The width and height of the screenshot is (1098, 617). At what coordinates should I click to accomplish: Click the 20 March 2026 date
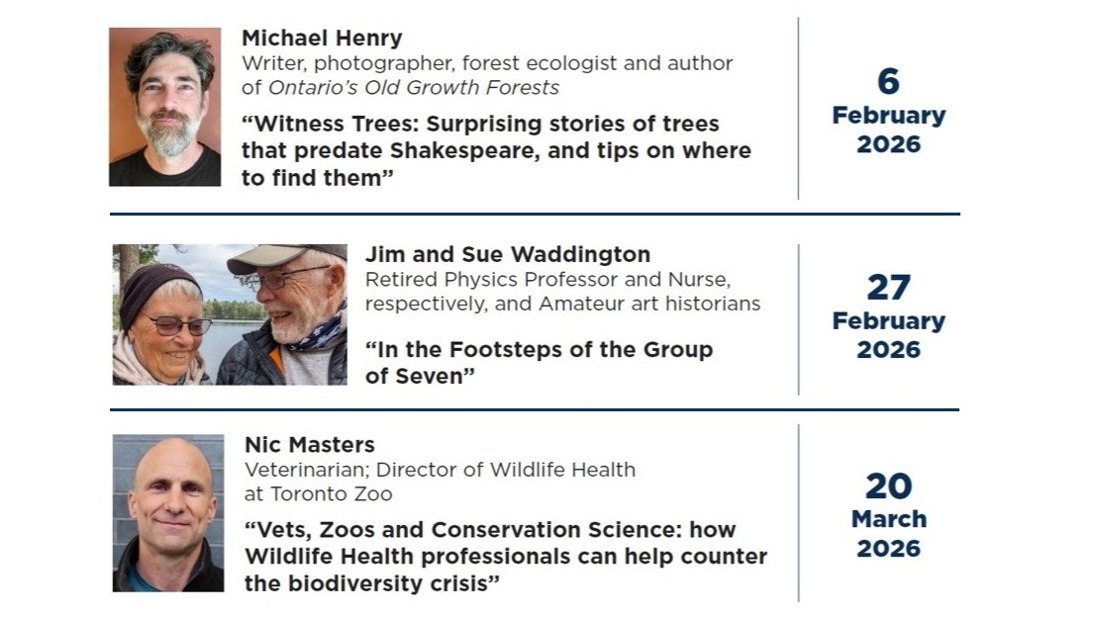coord(888,514)
